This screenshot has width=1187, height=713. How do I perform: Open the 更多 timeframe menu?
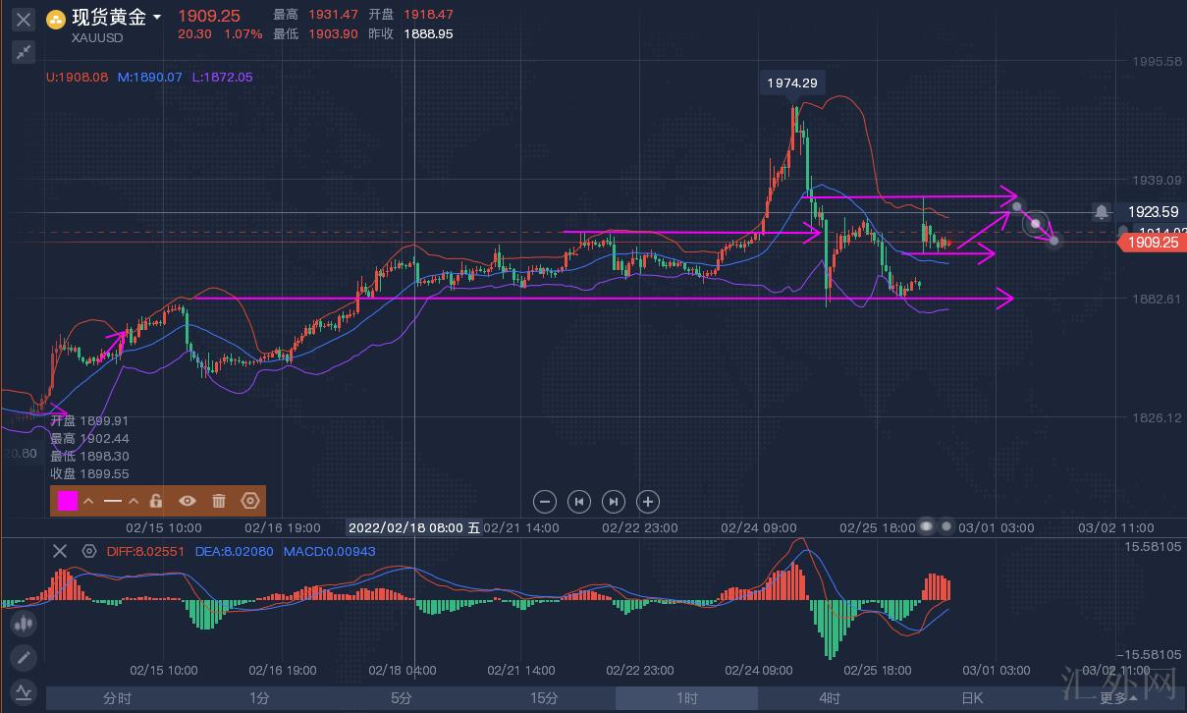1117,698
